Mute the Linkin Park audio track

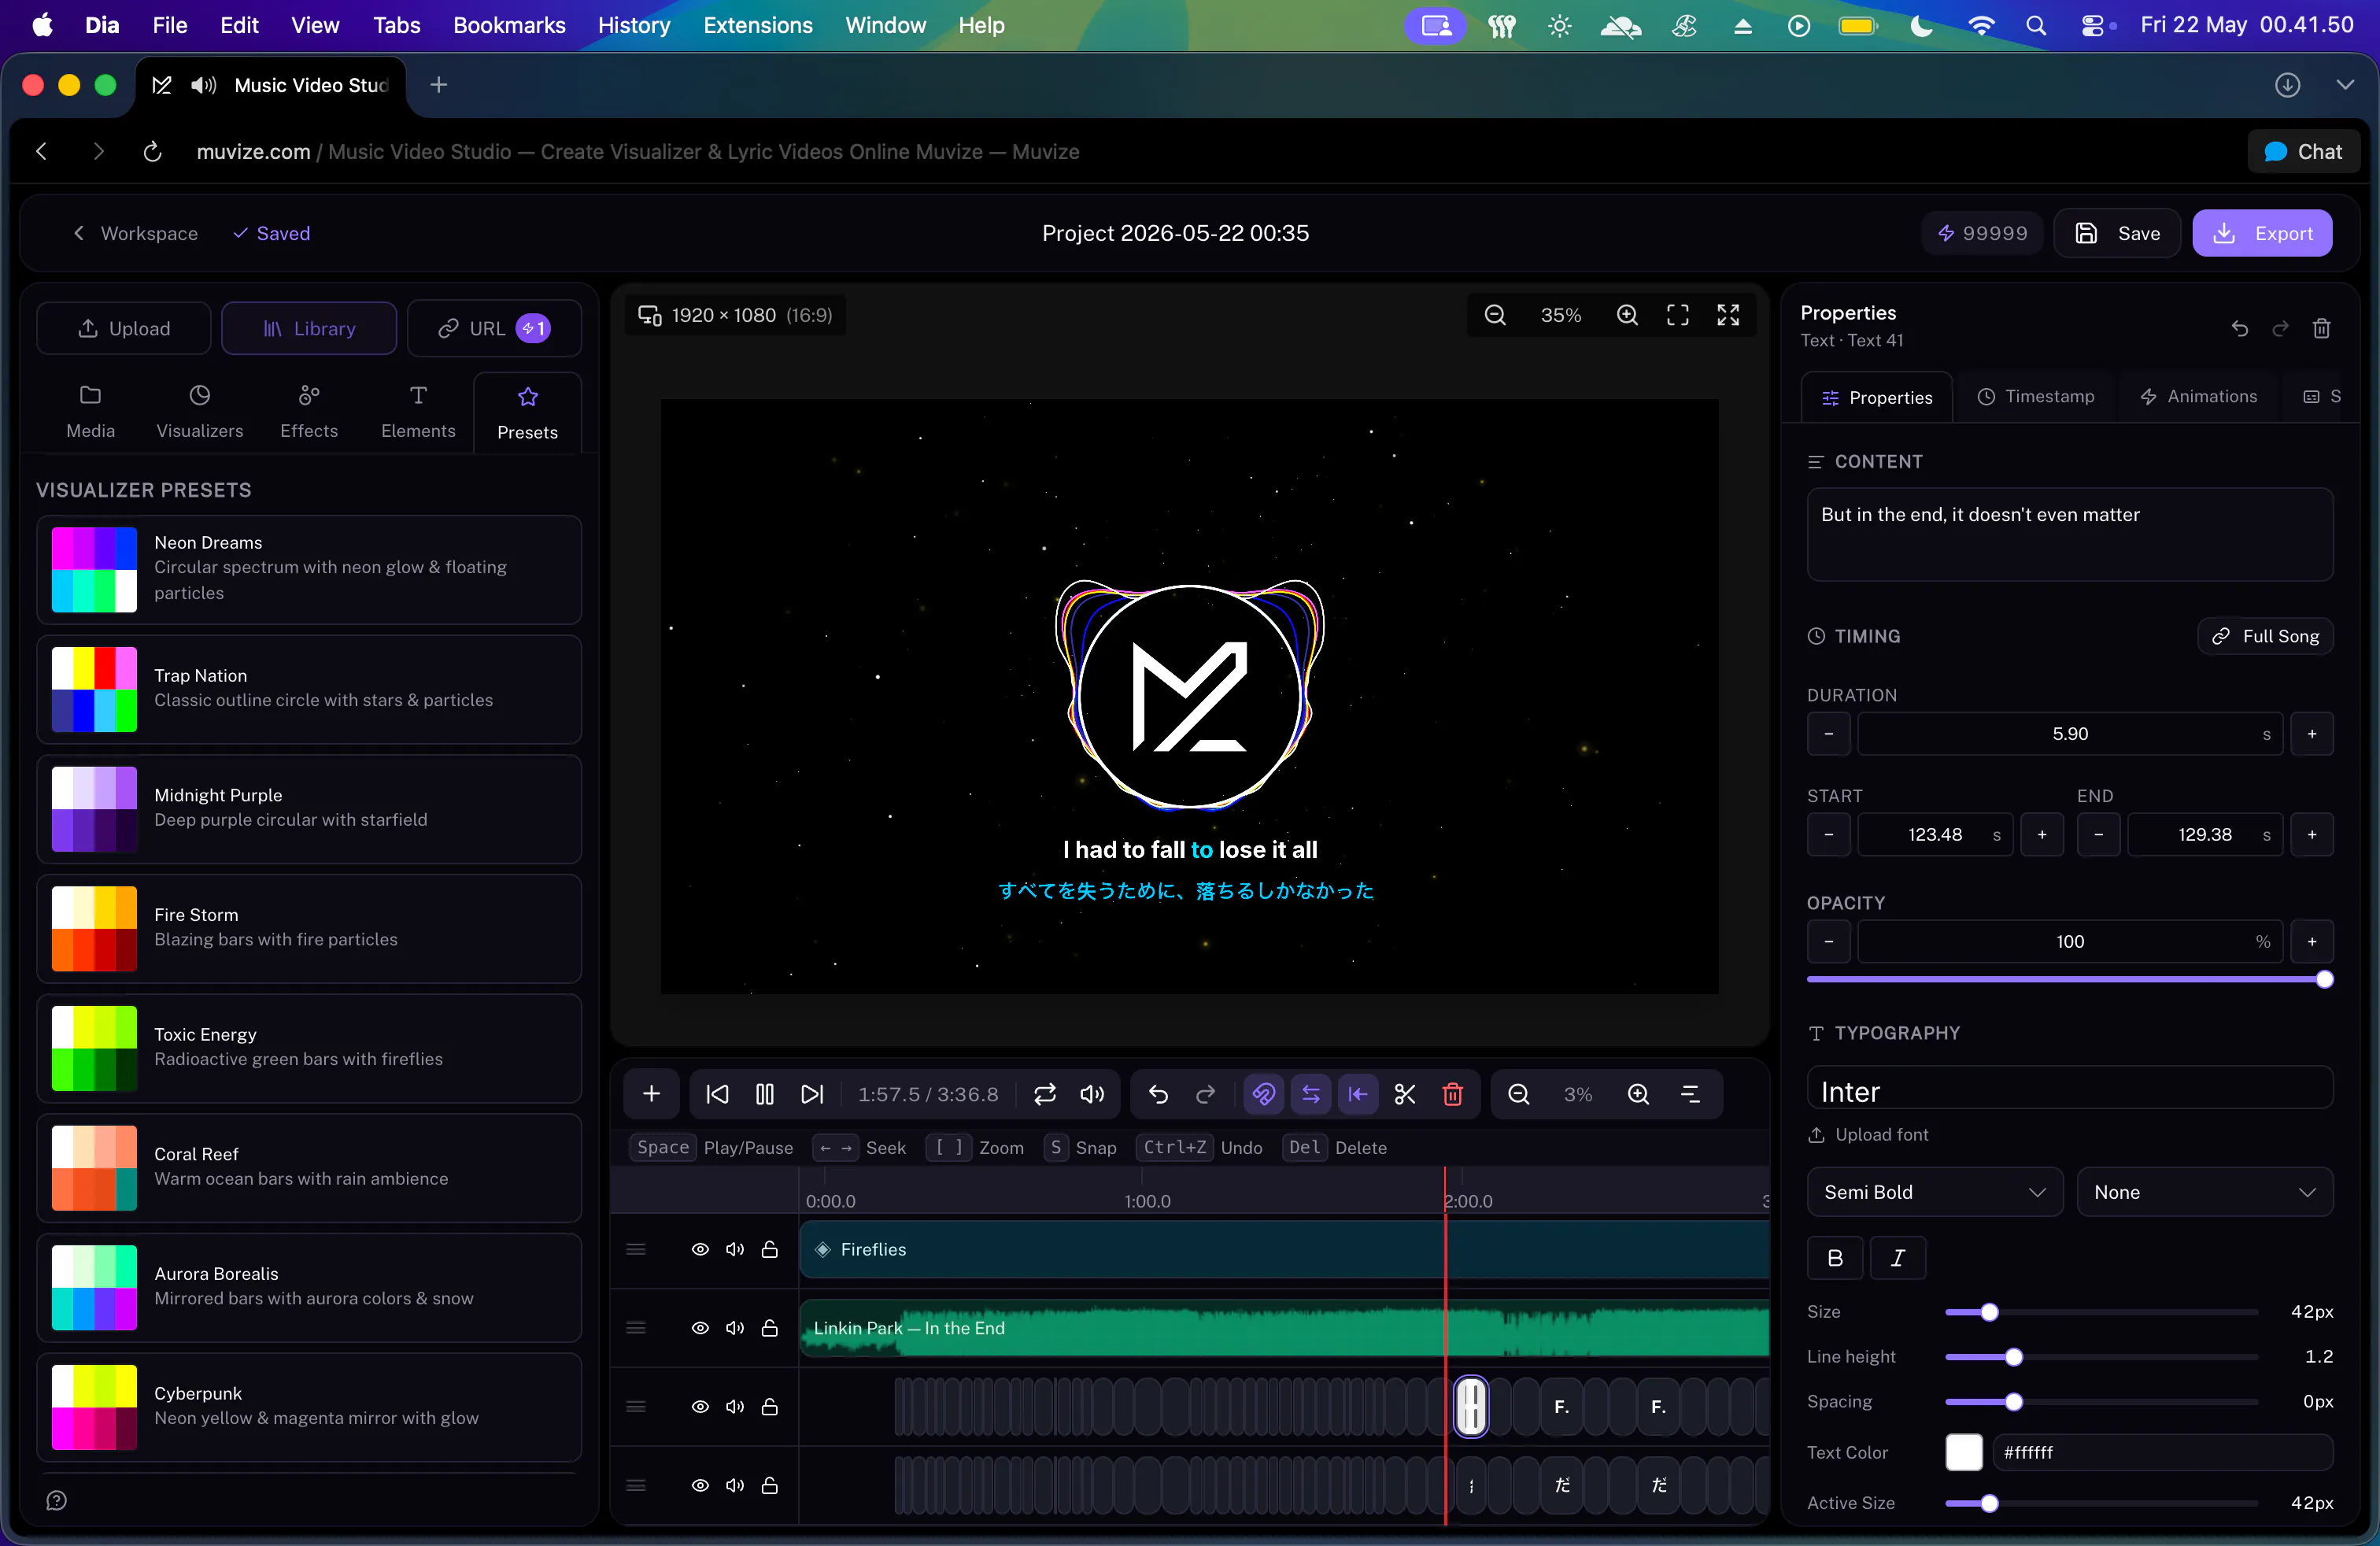click(x=735, y=1327)
